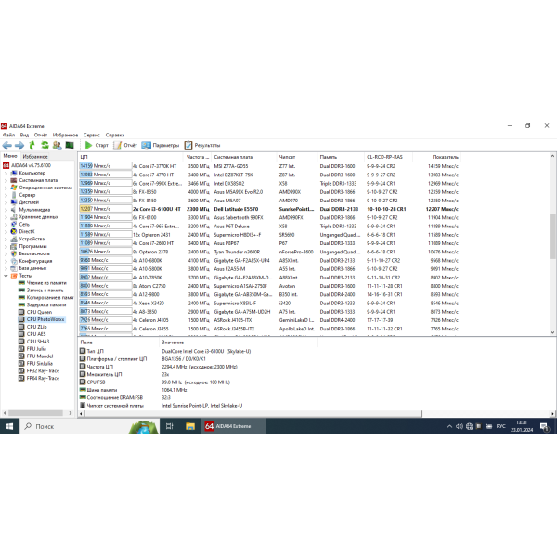Click the ЦП column header
557x557 pixels.
point(131,157)
